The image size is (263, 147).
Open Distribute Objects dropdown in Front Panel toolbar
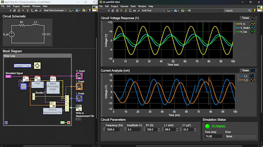pos(78,10)
